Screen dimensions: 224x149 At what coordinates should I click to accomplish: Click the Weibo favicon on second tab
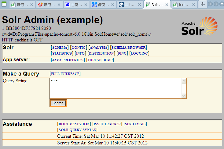(40, 5)
